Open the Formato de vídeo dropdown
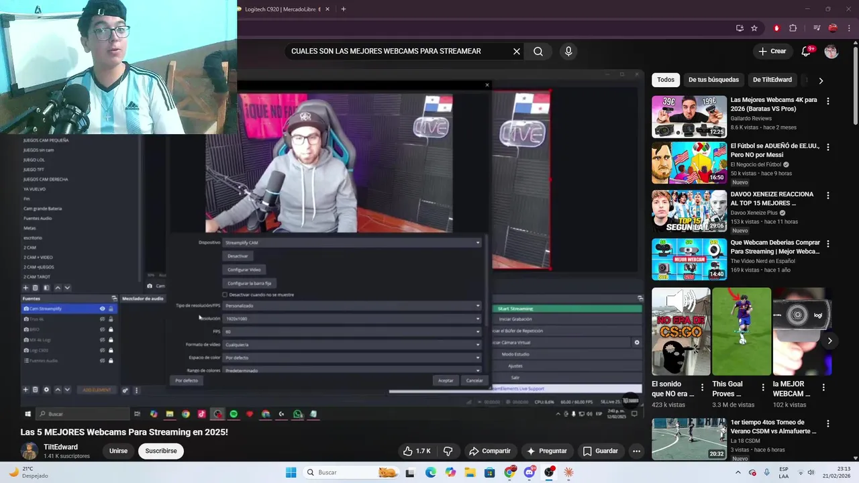The height and width of the screenshot is (483, 859). coord(352,344)
